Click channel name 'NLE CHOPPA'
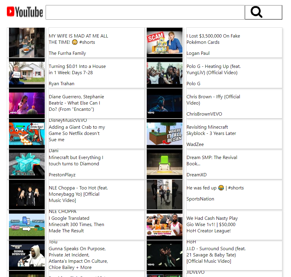This screenshot has width=291, height=277. 63,212
